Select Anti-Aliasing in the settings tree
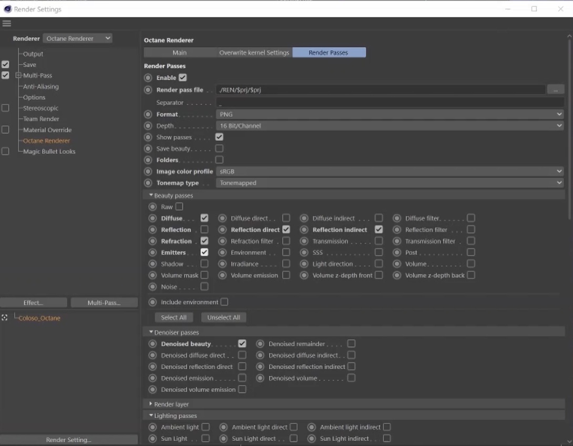The width and height of the screenshot is (573, 446). (x=41, y=87)
